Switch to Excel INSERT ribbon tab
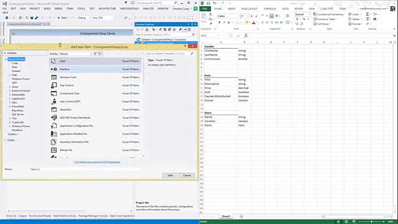 tap(232, 9)
